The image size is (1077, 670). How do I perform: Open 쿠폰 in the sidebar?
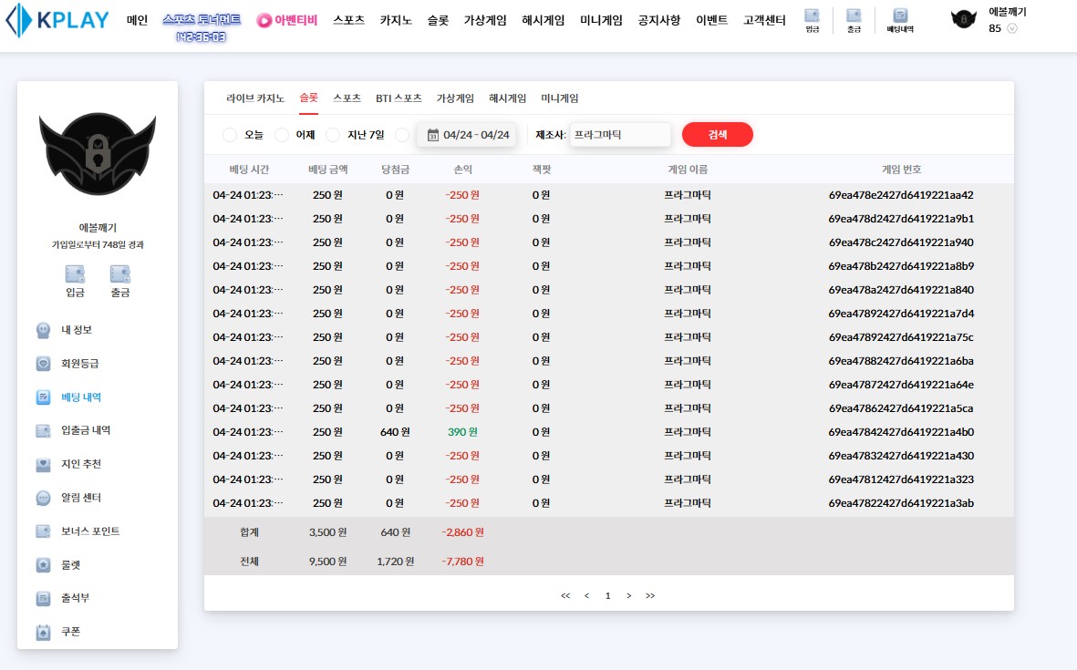pyautogui.click(x=71, y=631)
